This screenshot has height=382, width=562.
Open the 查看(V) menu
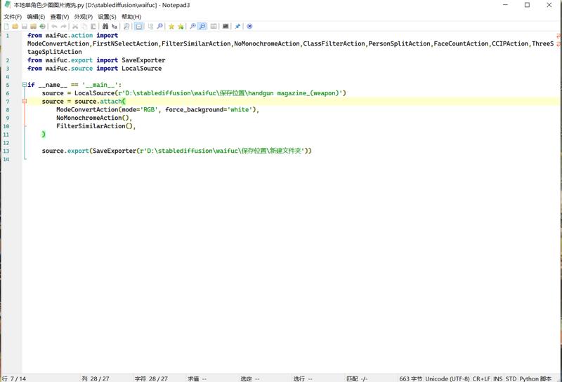[60, 17]
